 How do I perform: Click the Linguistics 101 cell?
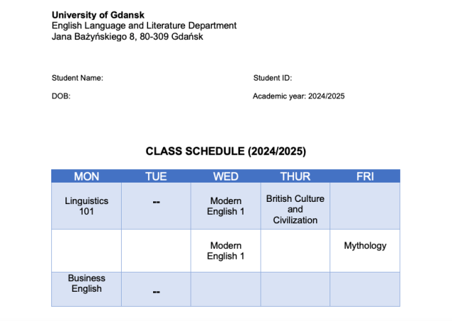coord(86,206)
